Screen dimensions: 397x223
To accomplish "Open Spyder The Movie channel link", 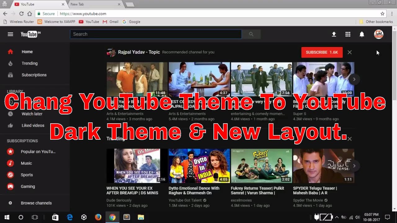I will [x=308, y=200].
